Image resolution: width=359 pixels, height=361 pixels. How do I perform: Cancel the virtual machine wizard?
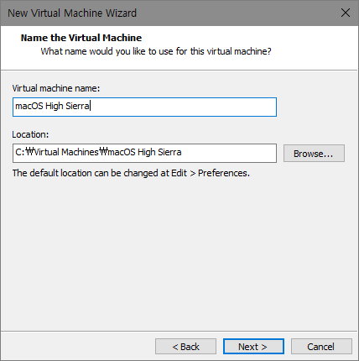click(321, 347)
